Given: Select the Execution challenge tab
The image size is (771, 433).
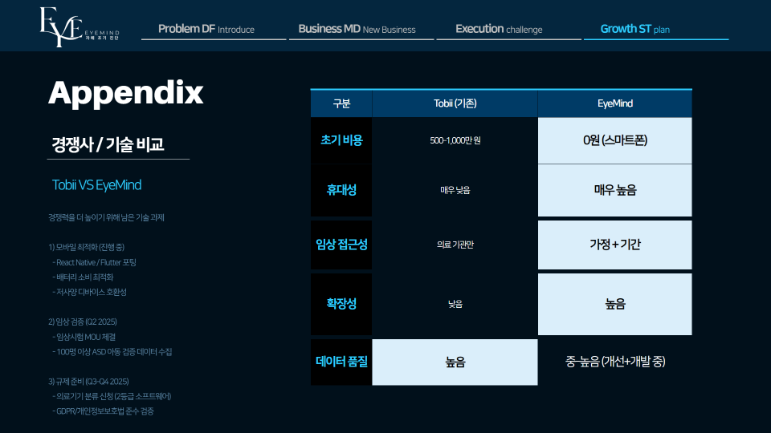Looking at the screenshot, I should point(499,29).
